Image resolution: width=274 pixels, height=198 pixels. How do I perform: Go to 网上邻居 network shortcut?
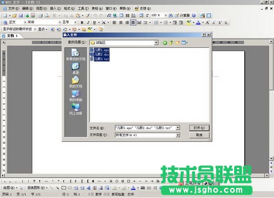(x=76, y=109)
